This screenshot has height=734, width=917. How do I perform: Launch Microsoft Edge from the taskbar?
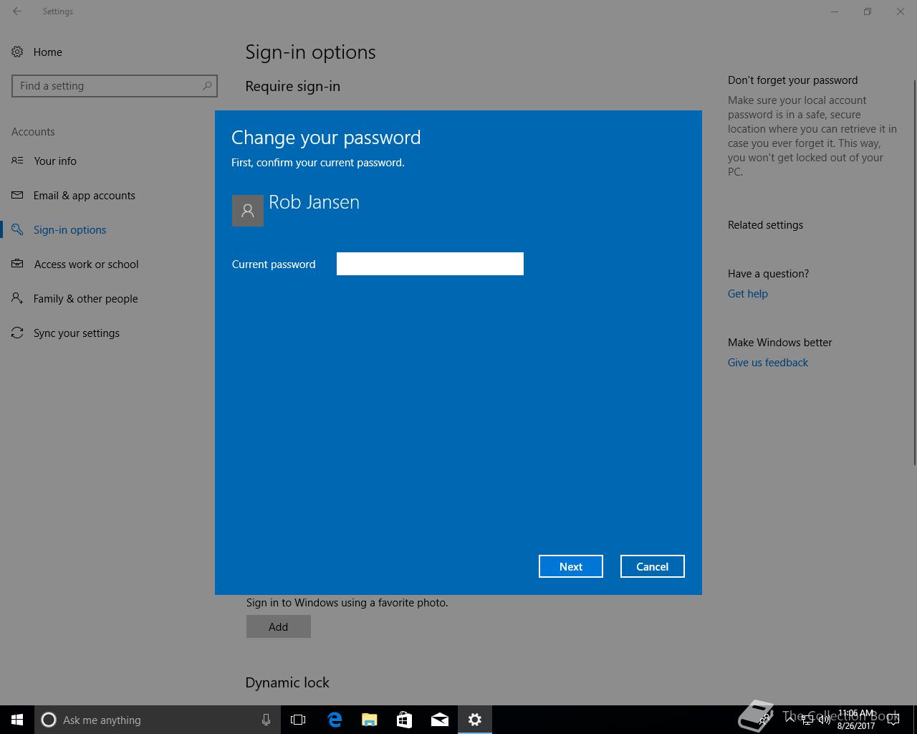pyautogui.click(x=335, y=720)
